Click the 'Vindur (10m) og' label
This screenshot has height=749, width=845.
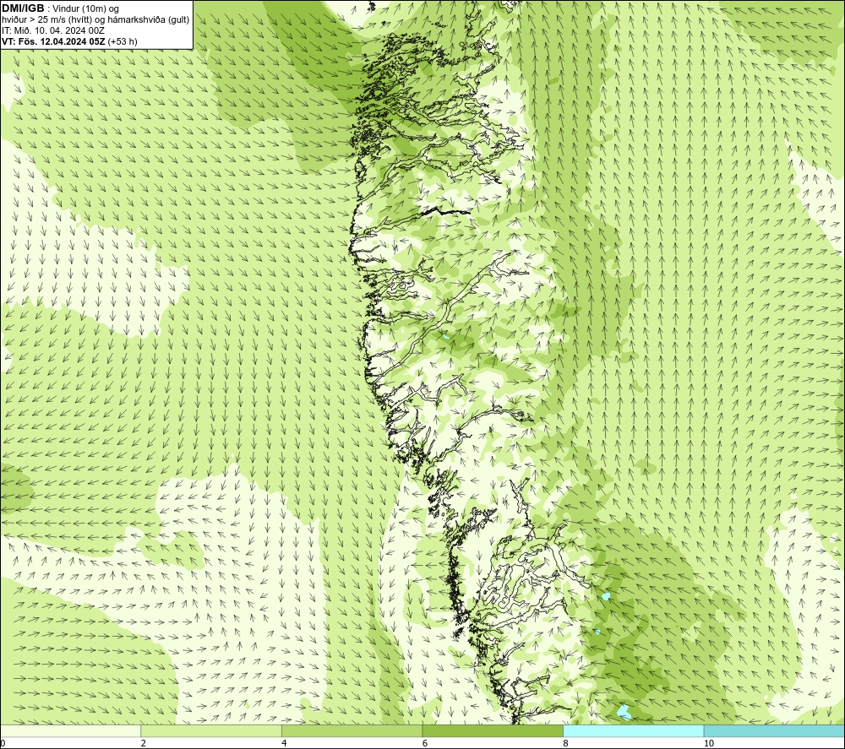point(85,9)
